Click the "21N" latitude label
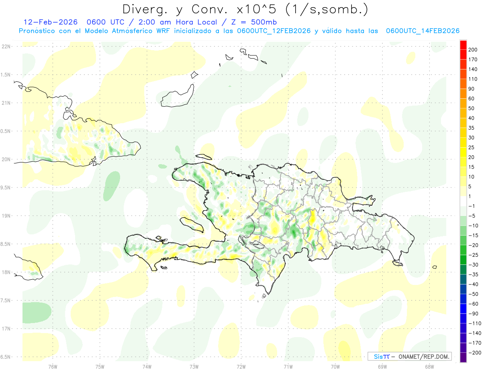This screenshot has height=372, width=482. [x=6, y=103]
